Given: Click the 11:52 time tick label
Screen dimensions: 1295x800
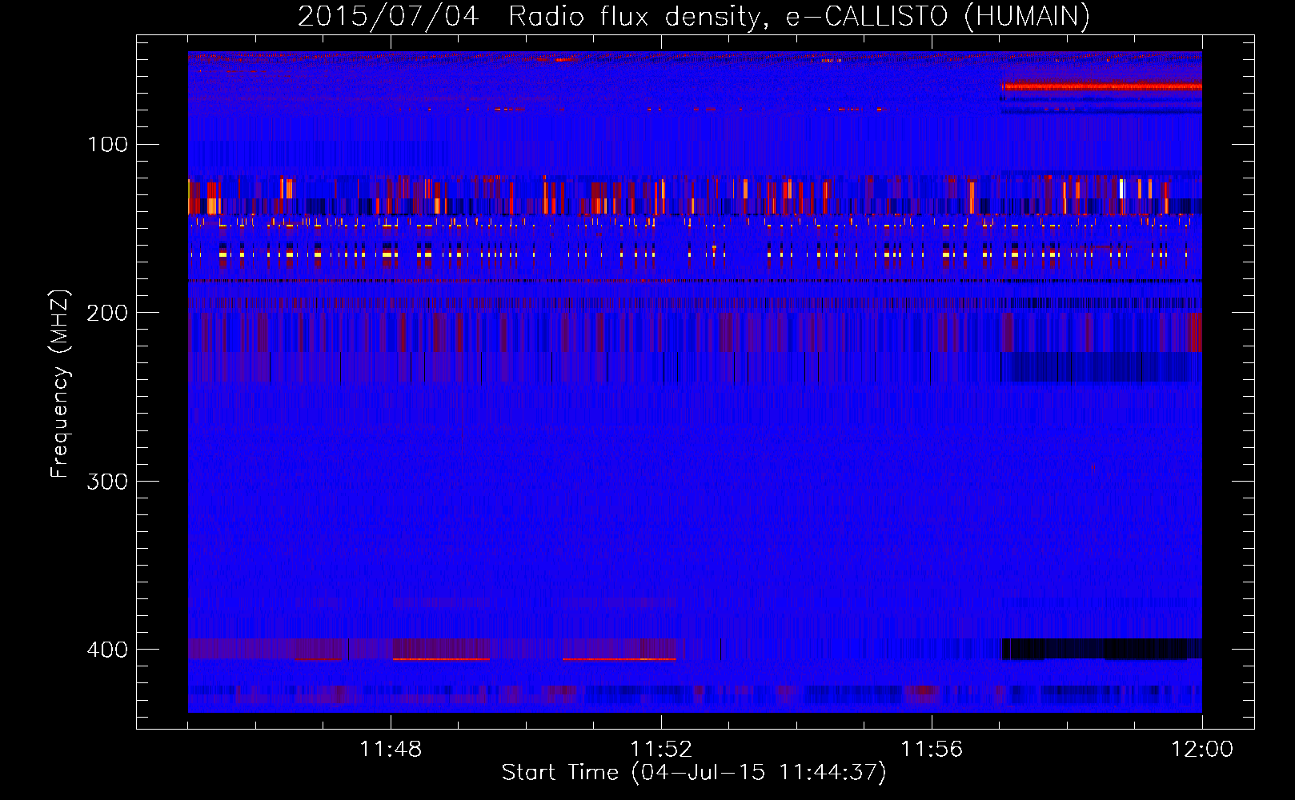Looking at the screenshot, I should (x=661, y=750).
